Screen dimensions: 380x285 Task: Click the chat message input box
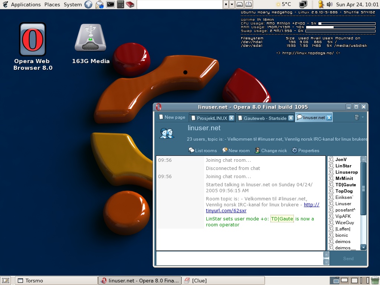tap(240, 258)
